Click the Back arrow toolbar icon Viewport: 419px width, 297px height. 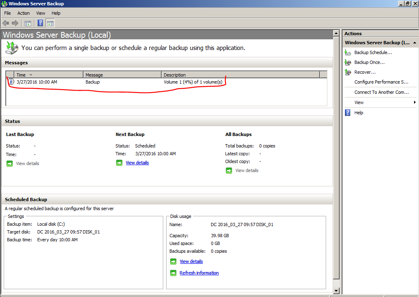[6, 23]
